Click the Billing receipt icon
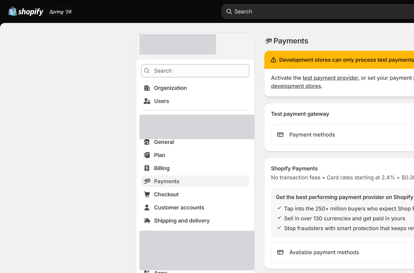Image resolution: width=414 pixels, height=273 pixels. point(147,168)
